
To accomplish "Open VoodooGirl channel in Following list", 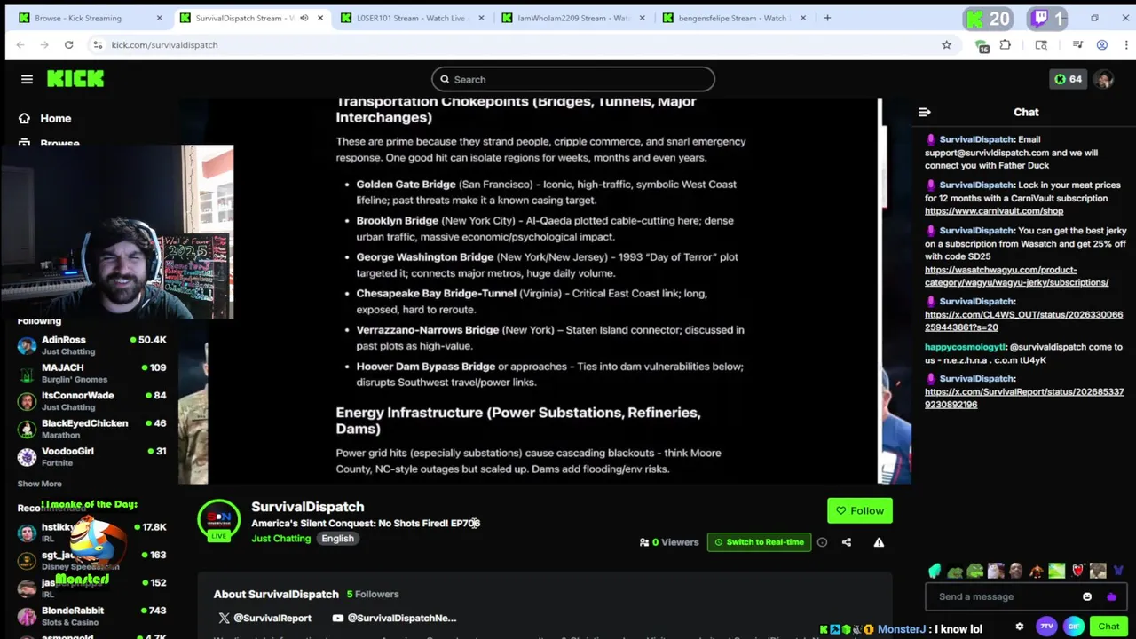I will (91, 456).
